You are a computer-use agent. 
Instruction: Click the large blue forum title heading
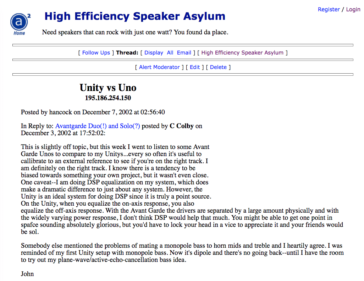135,16
